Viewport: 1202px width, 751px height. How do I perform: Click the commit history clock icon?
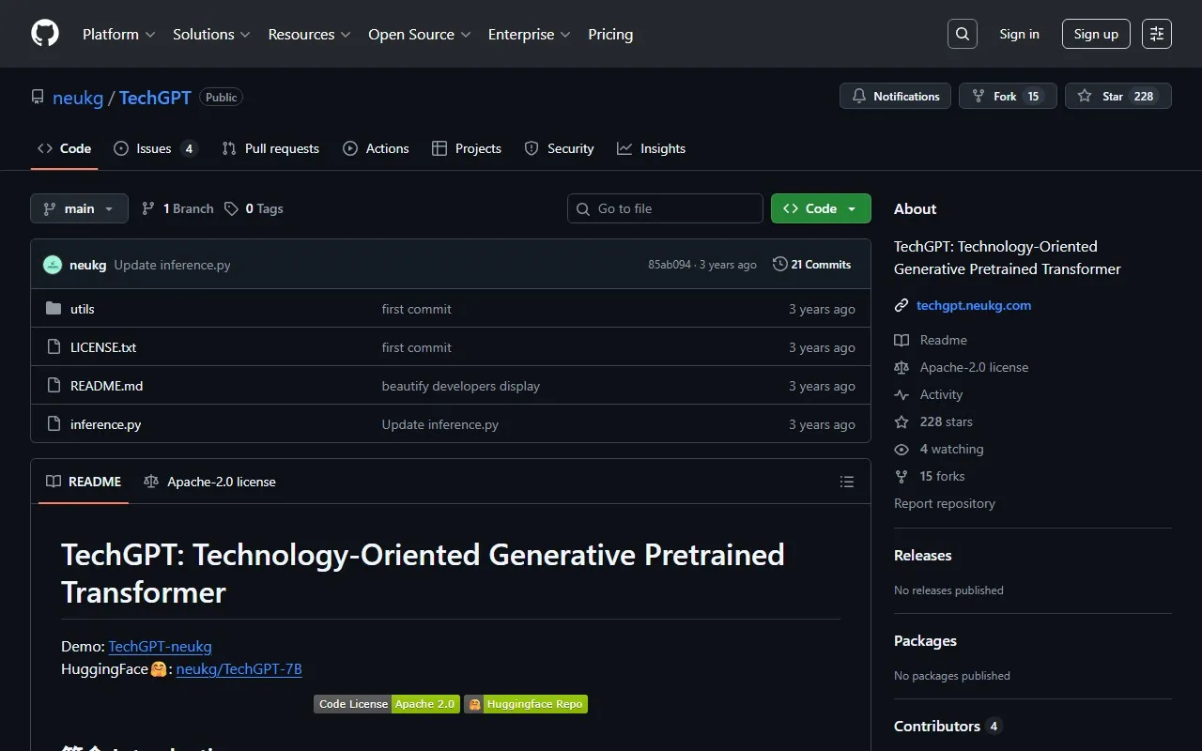click(779, 265)
